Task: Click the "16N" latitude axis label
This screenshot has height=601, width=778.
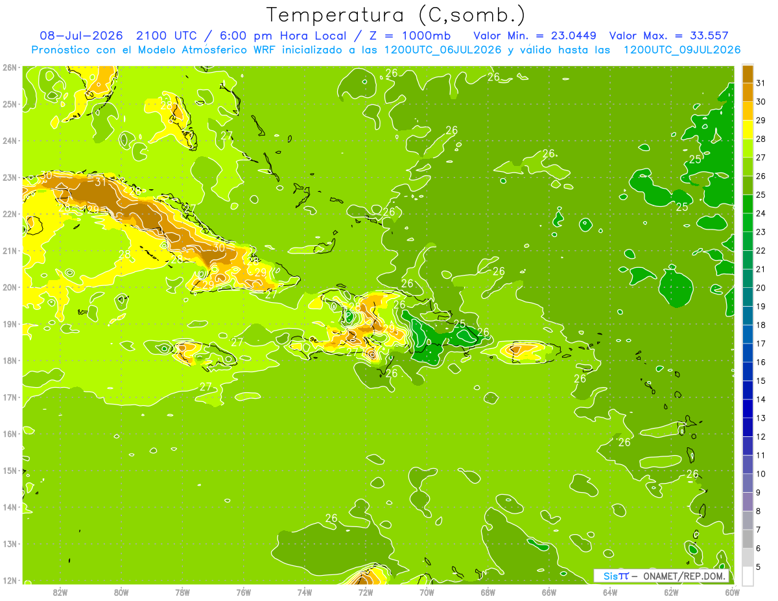Action: coord(9,434)
